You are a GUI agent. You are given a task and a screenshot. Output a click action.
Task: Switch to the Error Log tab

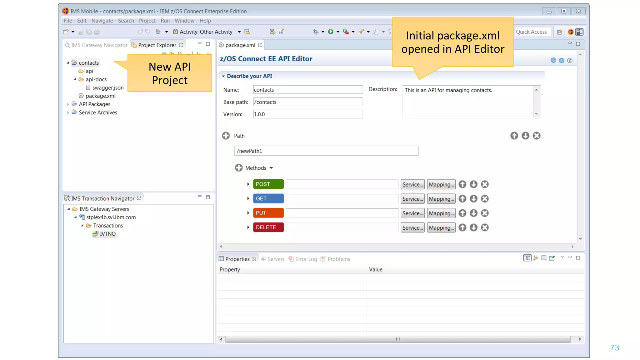[x=303, y=259]
